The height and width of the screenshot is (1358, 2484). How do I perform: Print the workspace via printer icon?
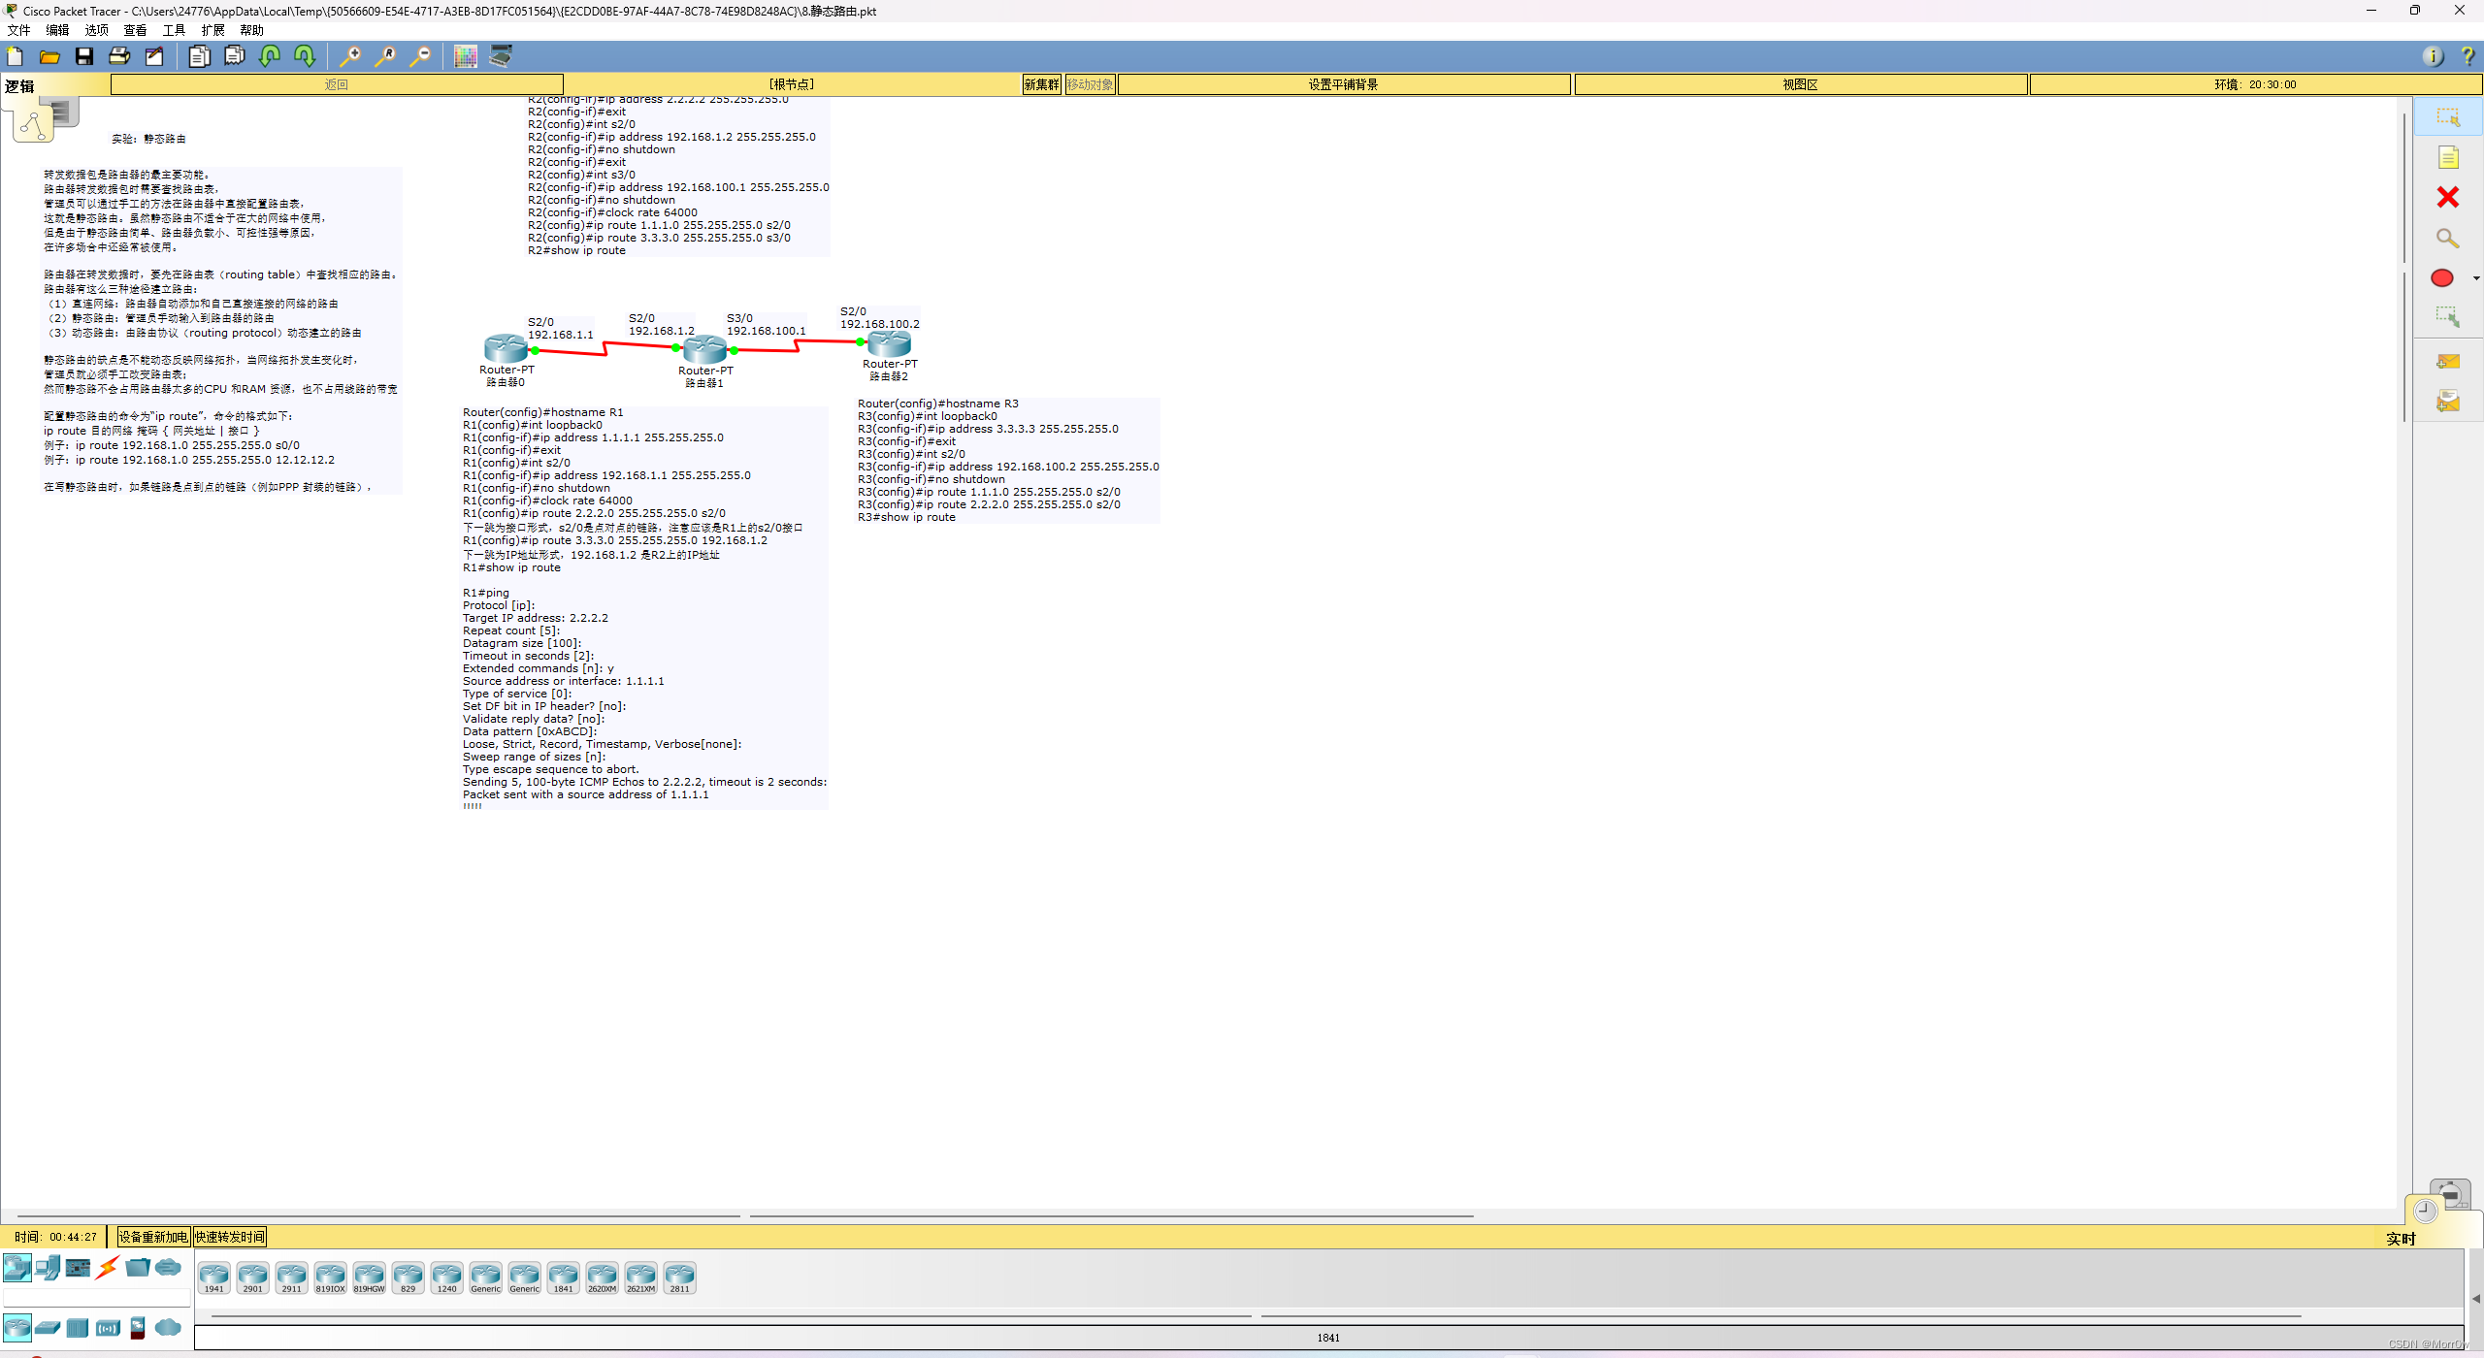click(119, 56)
